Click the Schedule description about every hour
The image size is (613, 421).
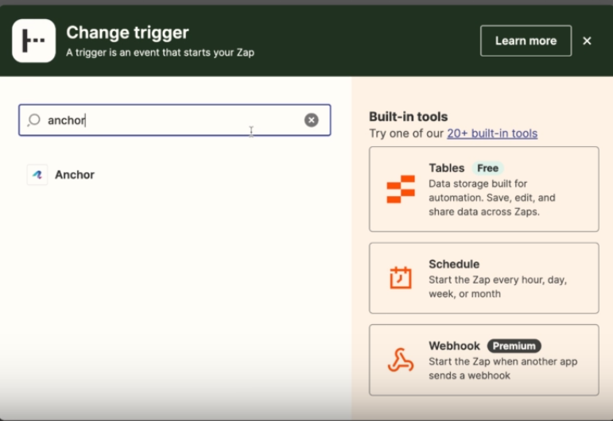(498, 287)
